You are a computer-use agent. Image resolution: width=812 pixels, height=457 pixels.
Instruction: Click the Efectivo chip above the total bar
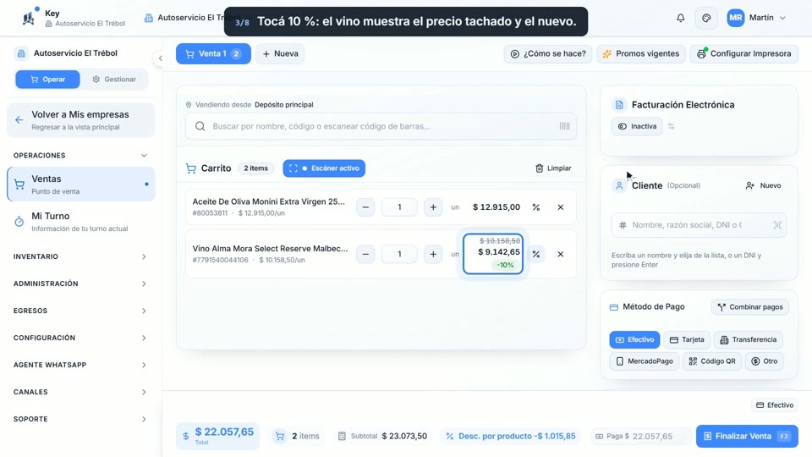tap(775, 405)
